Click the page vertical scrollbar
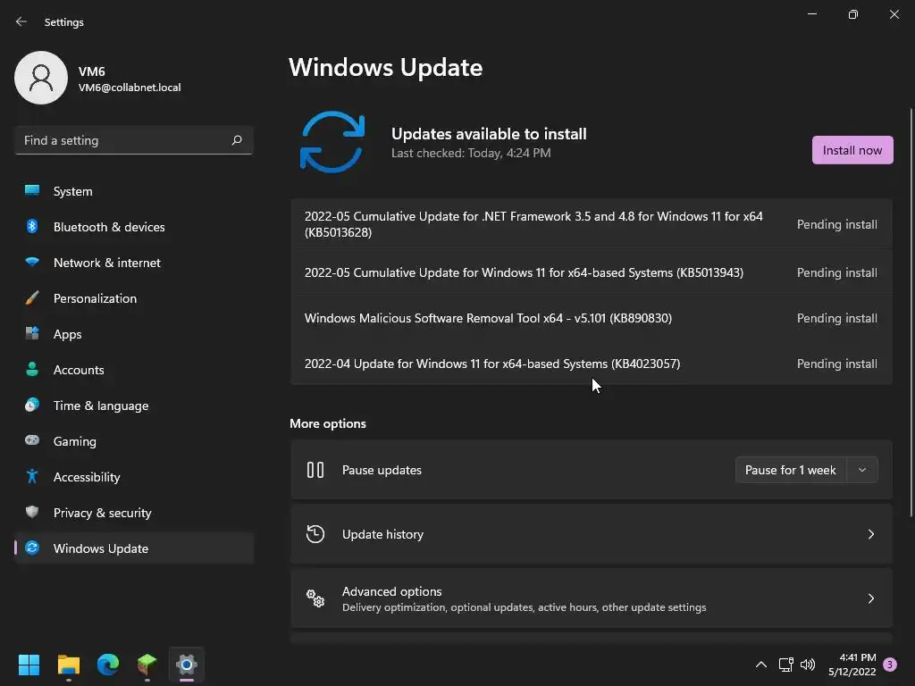915x686 pixels. coord(911,312)
